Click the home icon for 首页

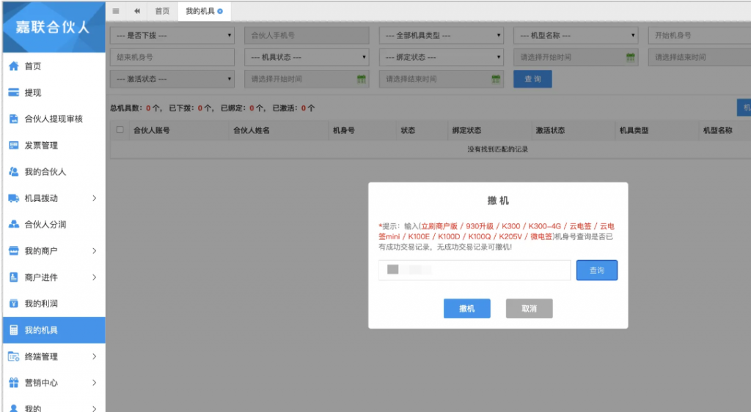tap(13, 66)
